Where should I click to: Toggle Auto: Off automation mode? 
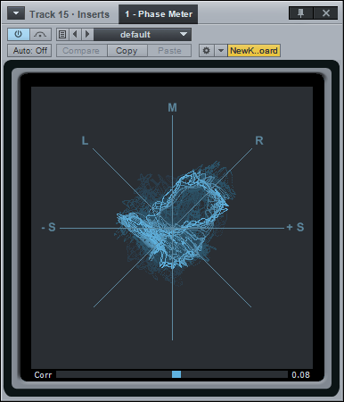point(29,51)
